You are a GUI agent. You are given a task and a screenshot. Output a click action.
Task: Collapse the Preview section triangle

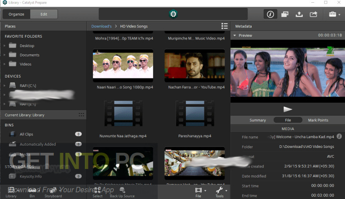click(x=234, y=35)
